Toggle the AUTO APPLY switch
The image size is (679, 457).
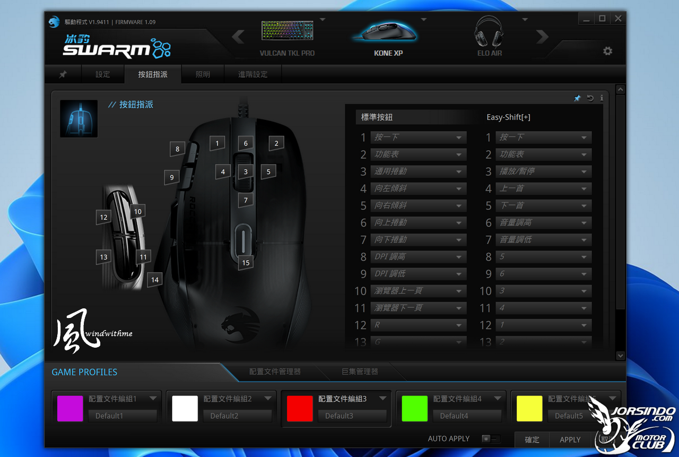coord(491,439)
